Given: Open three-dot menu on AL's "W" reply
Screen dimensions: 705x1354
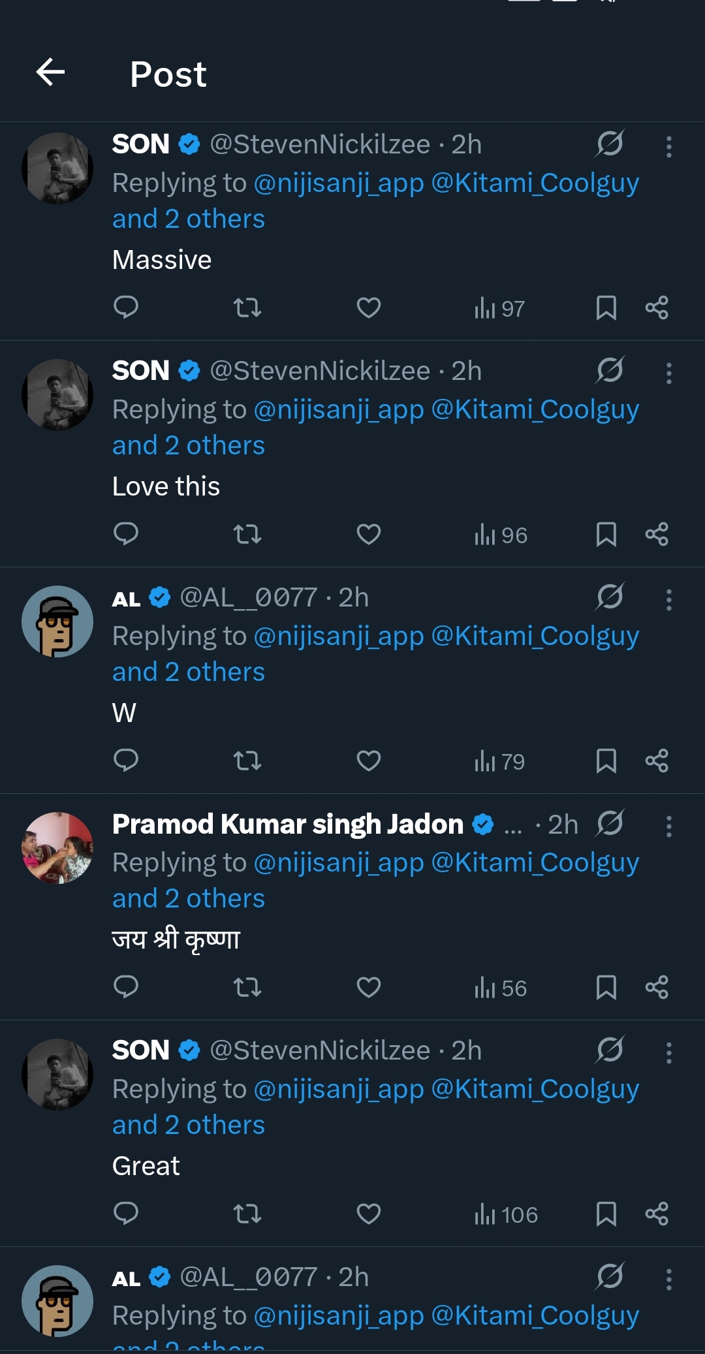Looking at the screenshot, I should (x=668, y=599).
